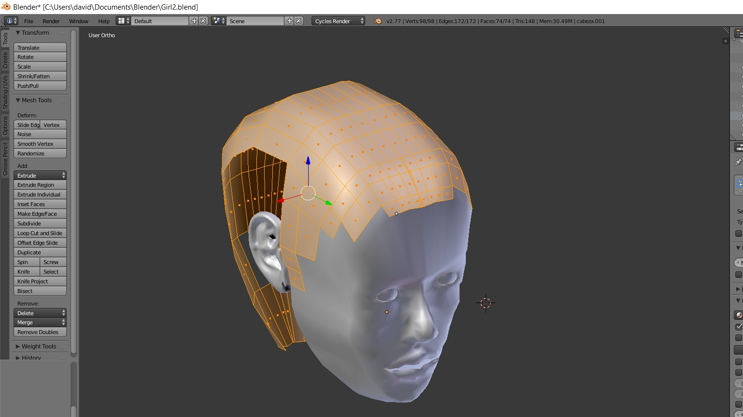Delete the active Scene with X icon
Screen dimensions: 743x417
[x=299, y=21]
